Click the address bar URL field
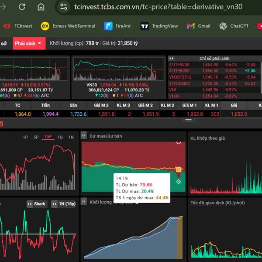This screenshot has width=262, height=262. [x=158, y=7]
